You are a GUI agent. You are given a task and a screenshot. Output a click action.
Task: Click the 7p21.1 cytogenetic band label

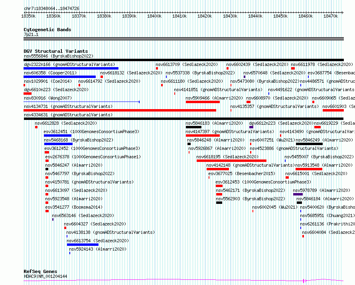point(31,34)
